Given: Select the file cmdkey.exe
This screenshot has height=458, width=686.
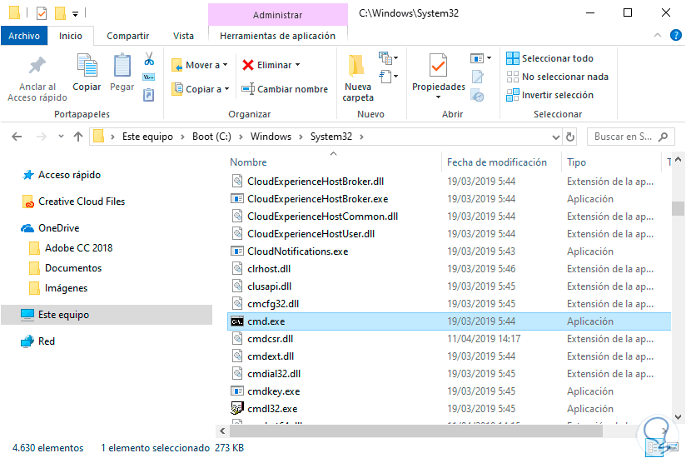Looking at the screenshot, I should [273, 391].
